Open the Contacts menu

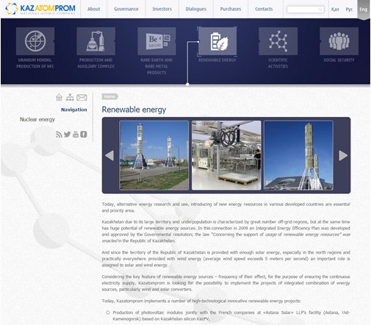[x=264, y=9]
